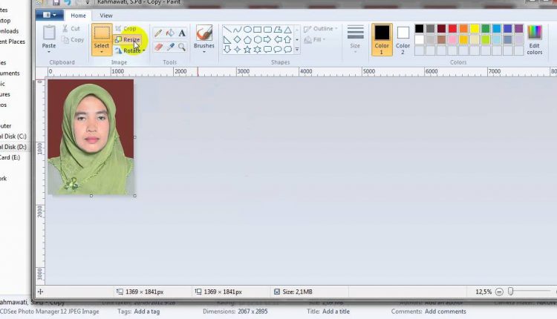
Task: Click the Copy button
Action: click(x=73, y=40)
